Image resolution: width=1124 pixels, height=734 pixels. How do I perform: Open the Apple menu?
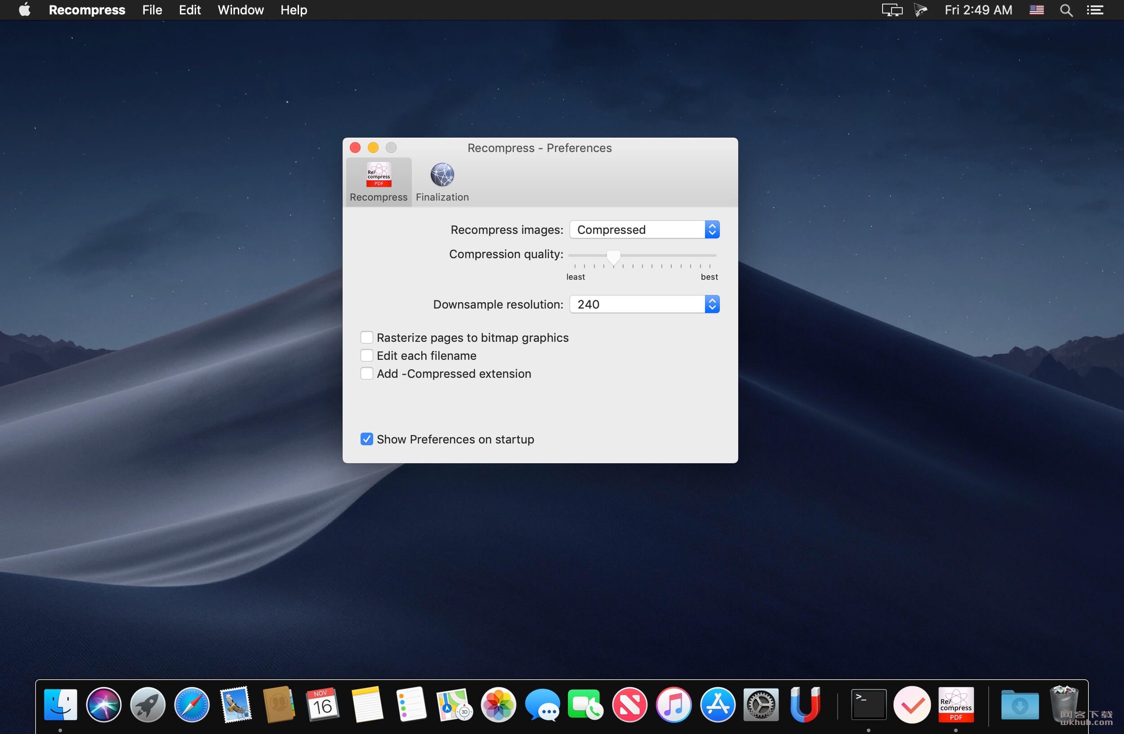(x=25, y=9)
